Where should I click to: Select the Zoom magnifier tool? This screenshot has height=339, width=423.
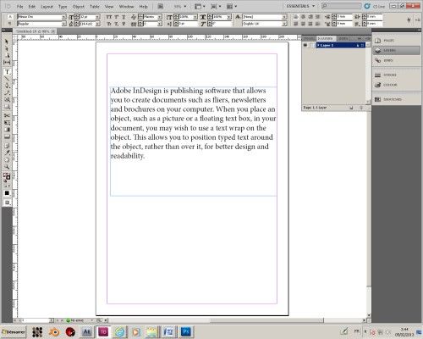point(7,166)
